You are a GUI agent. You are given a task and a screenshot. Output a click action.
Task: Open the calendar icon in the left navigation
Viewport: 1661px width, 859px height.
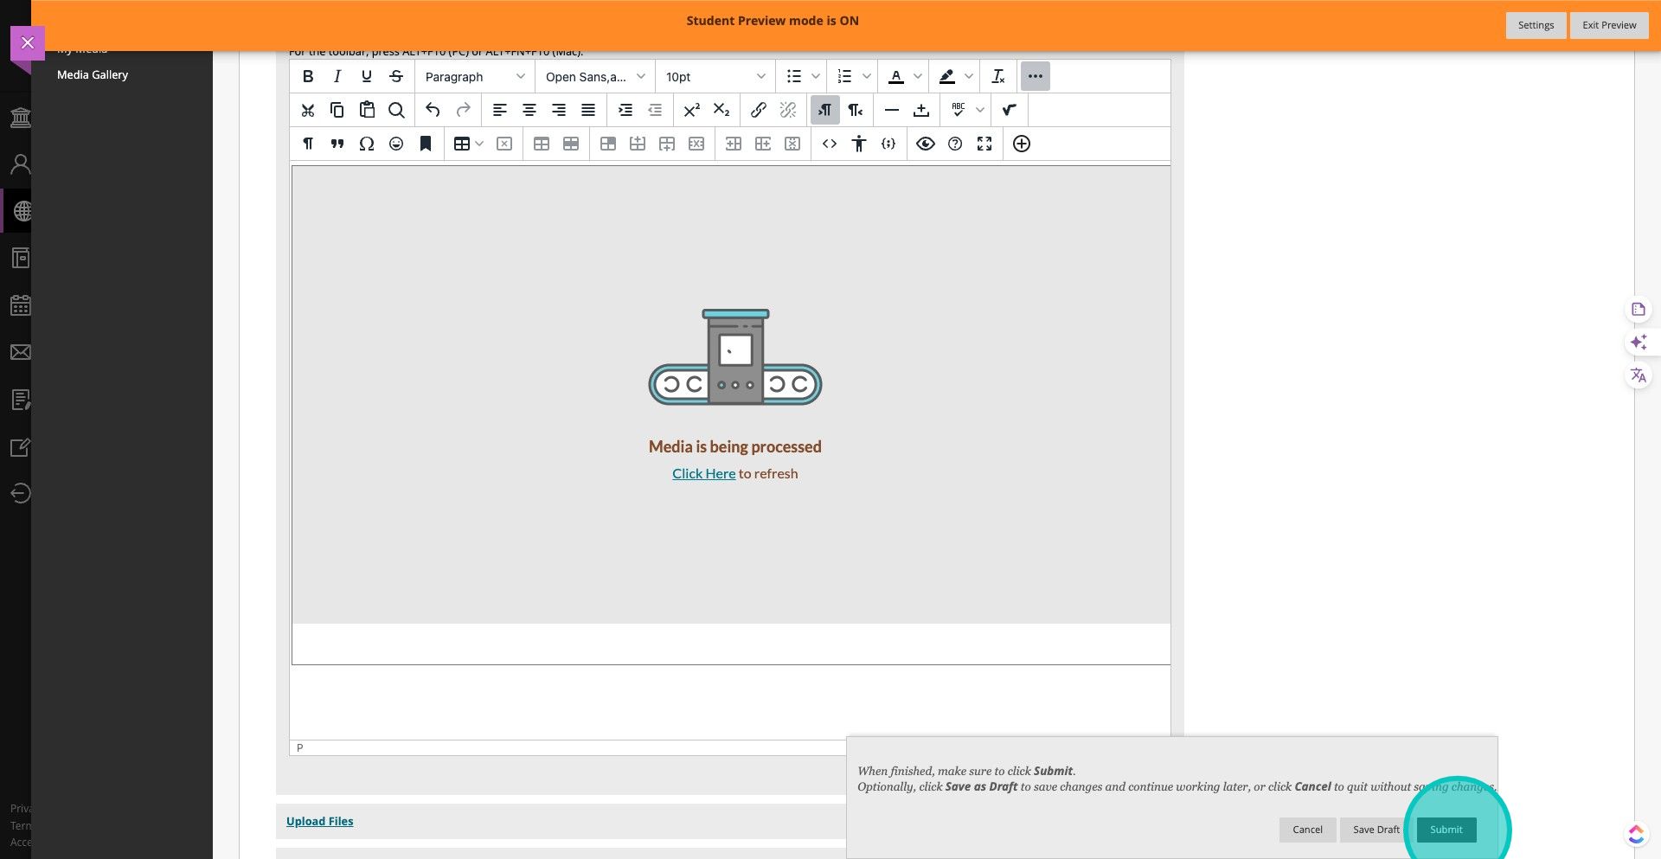point(21,305)
